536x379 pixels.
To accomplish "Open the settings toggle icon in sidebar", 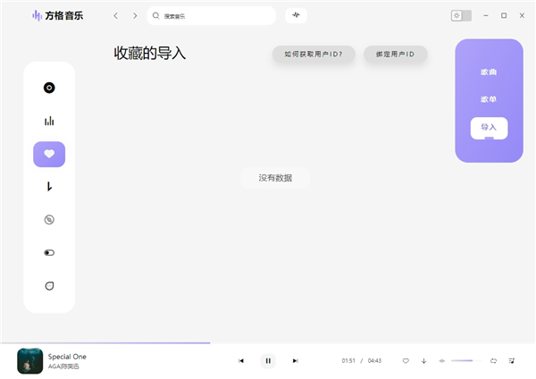I will (x=49, y=253).
